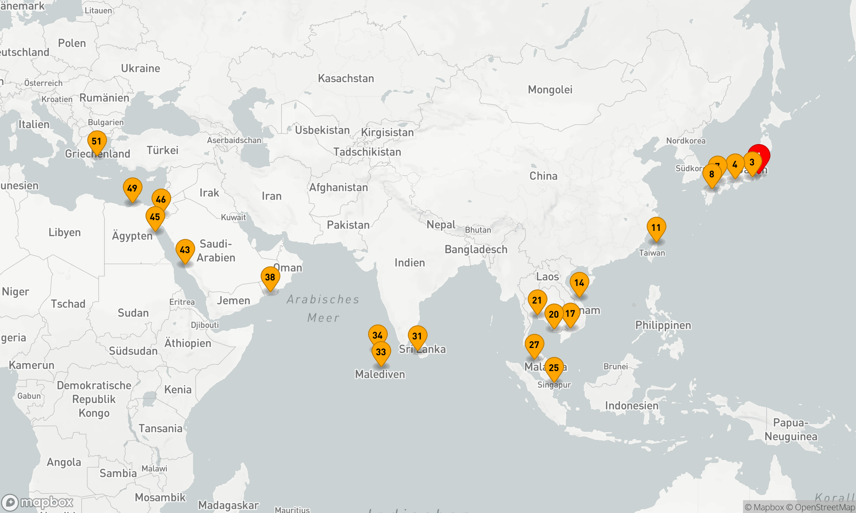Open the Mapbox logo link
Viewport: 856px width, 513px height.
[x=38, y=502]
